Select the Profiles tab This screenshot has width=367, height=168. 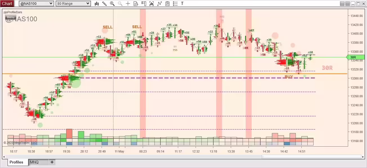coord(16,162)
